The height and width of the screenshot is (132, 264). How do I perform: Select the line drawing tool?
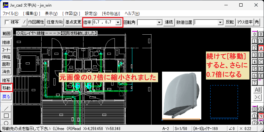pyautogui.click(x=6, y=108)
